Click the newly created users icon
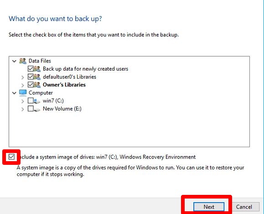The image size is (264, 214). click(37, 69)
